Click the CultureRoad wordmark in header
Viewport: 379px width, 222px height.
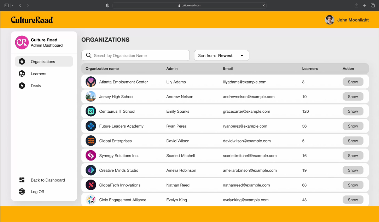(x=32, y=20)
